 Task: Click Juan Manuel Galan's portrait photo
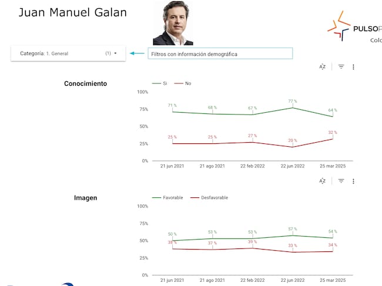point(173,23)
